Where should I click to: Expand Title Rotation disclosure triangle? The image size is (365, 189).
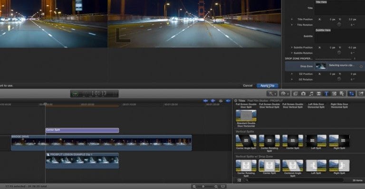292,25
